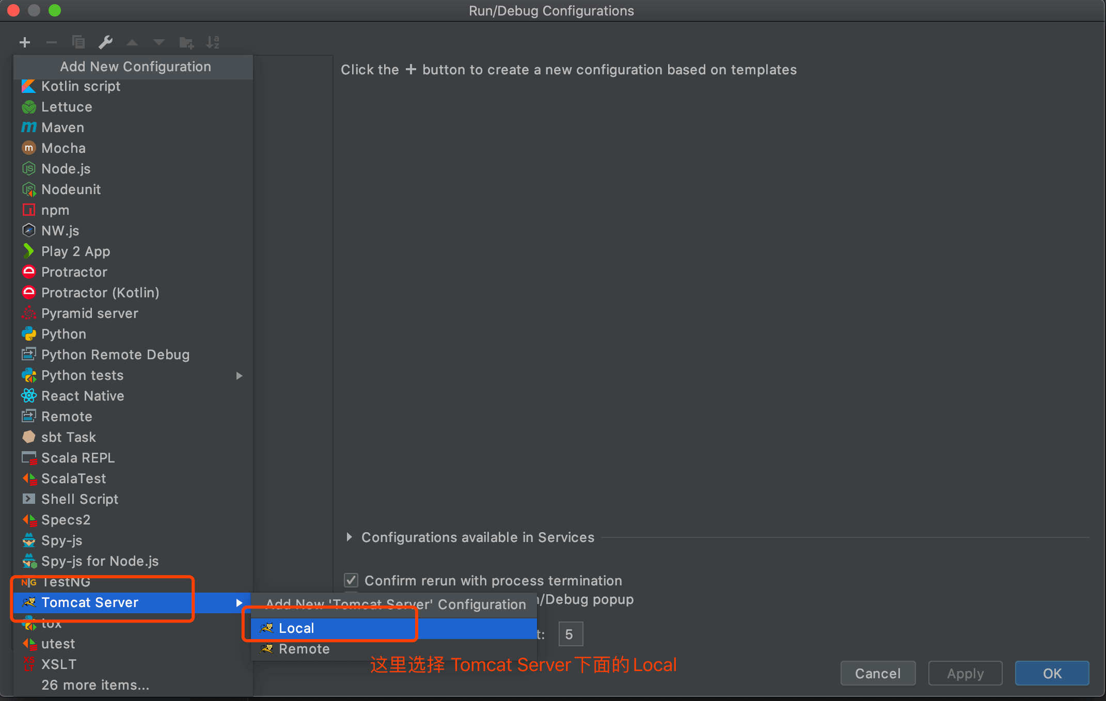The image size is (1106, 701).
Task: Select Remote in the Tomcat Server submenu
Action: coord(304,649)
